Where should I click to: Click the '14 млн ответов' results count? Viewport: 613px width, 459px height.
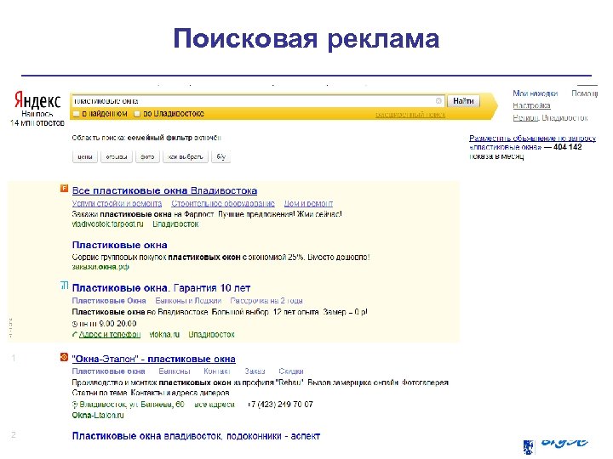pos(37,123)
